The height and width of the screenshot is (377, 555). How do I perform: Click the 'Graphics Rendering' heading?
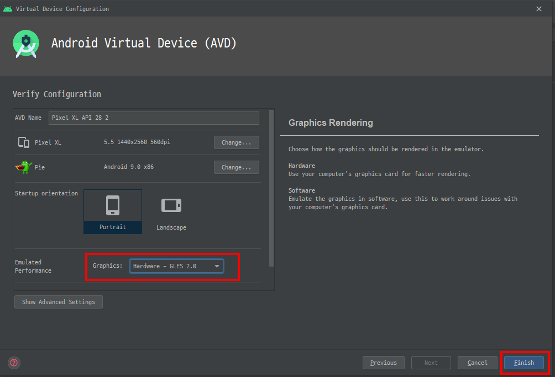(x=331, y=123)
